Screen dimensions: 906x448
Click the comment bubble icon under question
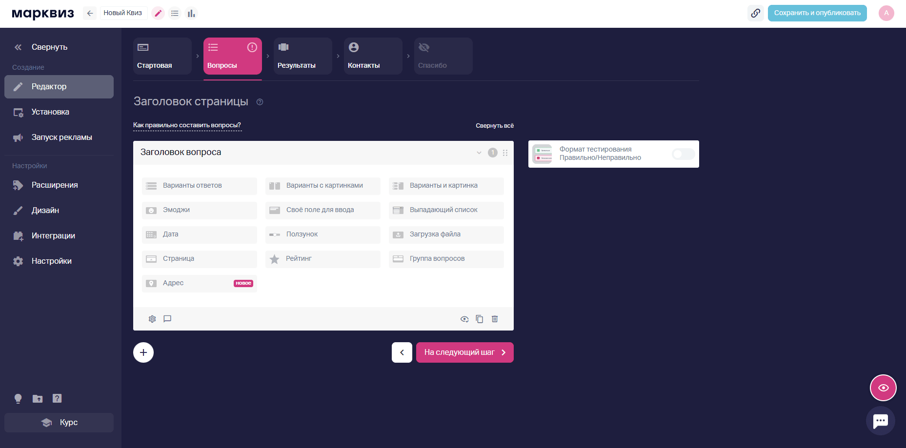click(x=167, y=319)
